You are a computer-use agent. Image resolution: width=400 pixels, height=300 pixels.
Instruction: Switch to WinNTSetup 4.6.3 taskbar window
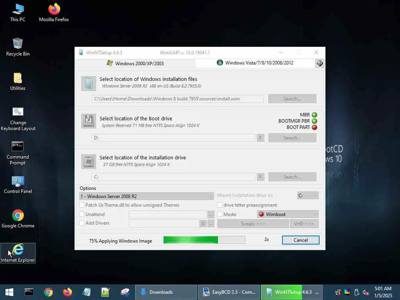click(x=292, y=292)
